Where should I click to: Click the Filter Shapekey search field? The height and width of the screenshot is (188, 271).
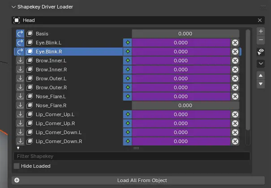click(x=132, y=156)
